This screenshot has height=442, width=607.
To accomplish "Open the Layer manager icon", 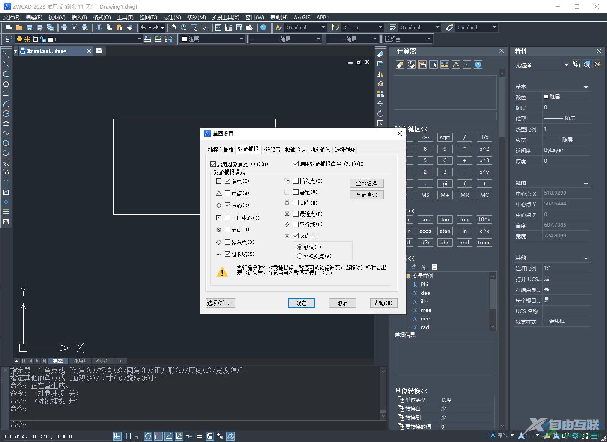I will pyautogui.click(x=9, y=39).
